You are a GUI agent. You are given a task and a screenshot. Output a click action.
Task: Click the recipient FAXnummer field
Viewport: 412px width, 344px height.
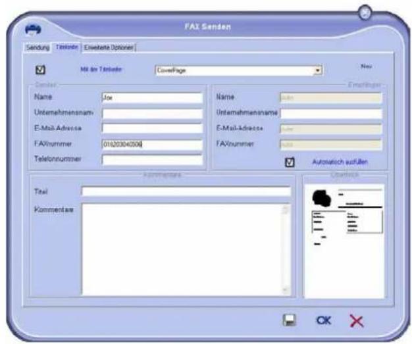point(331,145)
